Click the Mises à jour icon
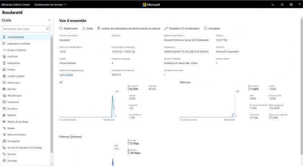Screen dimensions: 303x166 [x=4, y=82]
